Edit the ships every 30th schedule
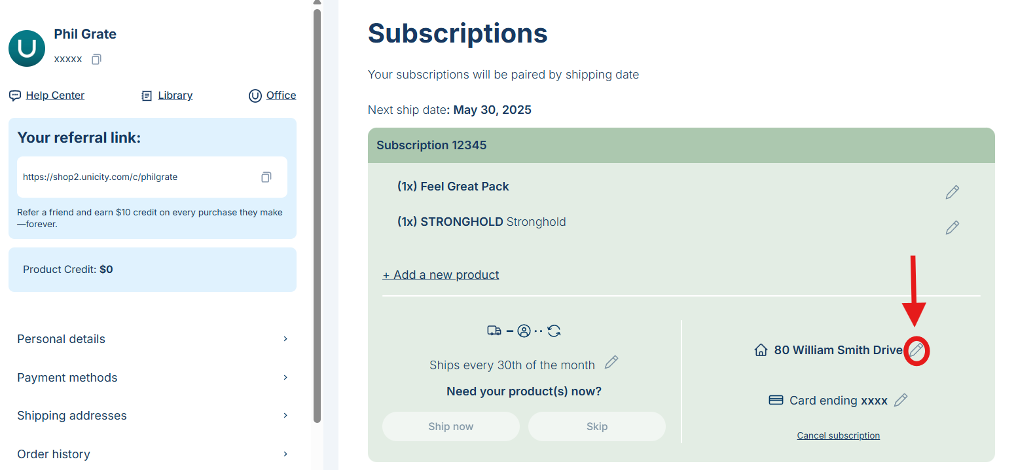Viewport: 1016px width, 470px height. click(611, 363)
